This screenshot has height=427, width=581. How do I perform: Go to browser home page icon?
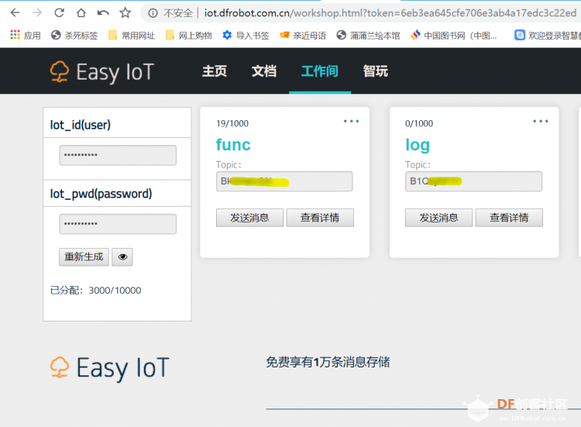81,13
